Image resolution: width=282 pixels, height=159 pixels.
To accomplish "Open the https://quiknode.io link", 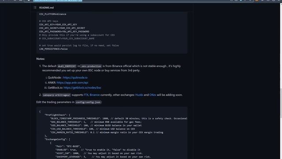I will tap(75, 78).
